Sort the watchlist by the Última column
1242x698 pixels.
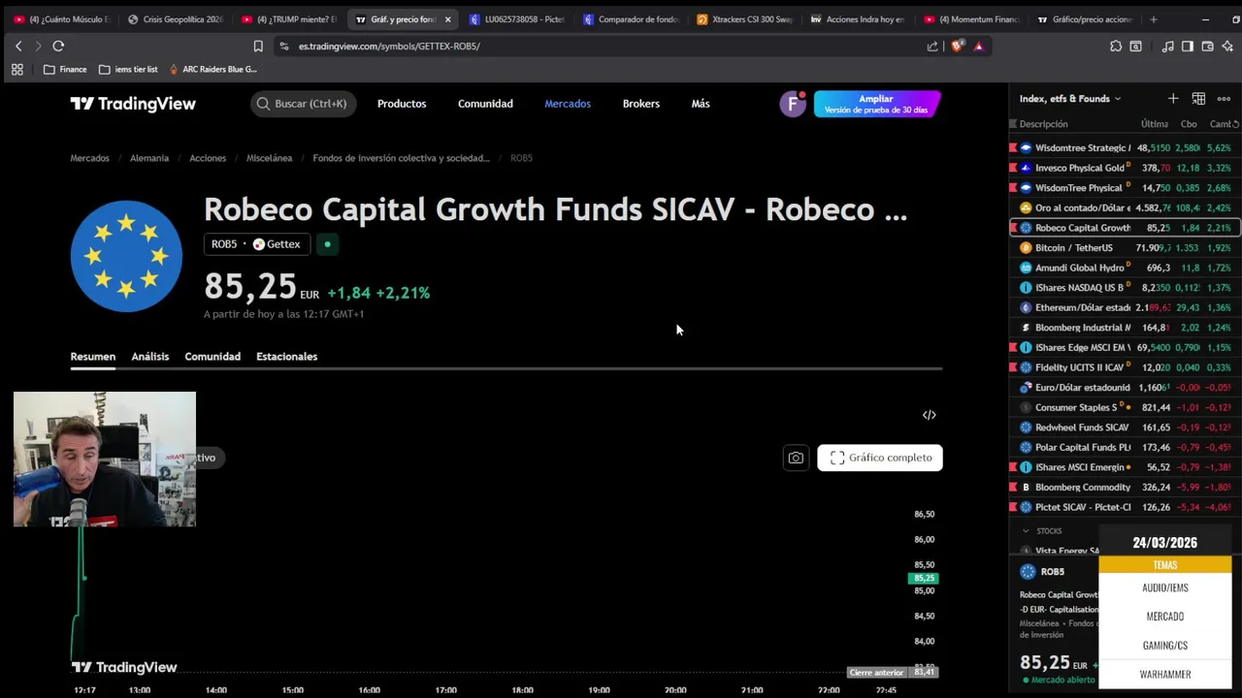[1154, 124]
